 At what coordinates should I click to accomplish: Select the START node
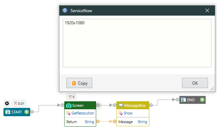(x=17, y=112)
